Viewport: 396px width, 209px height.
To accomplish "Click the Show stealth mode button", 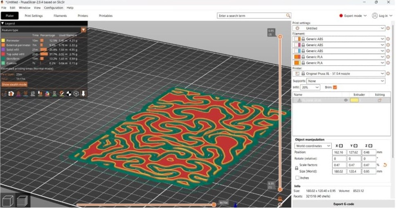I will (x=14, y=84).
